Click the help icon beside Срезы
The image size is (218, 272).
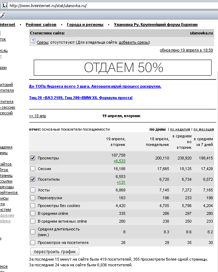click(33, 42)
